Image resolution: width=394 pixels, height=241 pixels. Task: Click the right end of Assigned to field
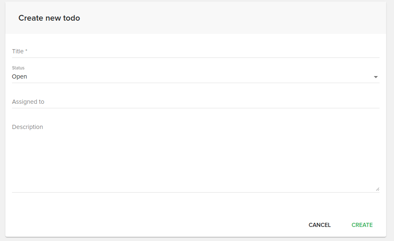coord(372,102)
